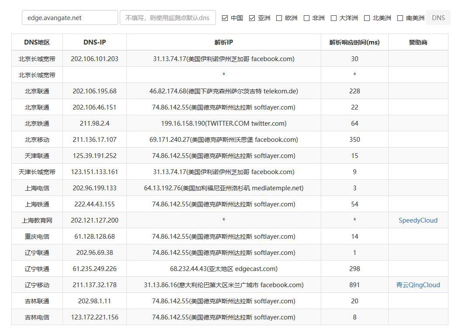The image size is (455, 333).
Task: Click the DNS地区 column header
Action: (37, 42)
